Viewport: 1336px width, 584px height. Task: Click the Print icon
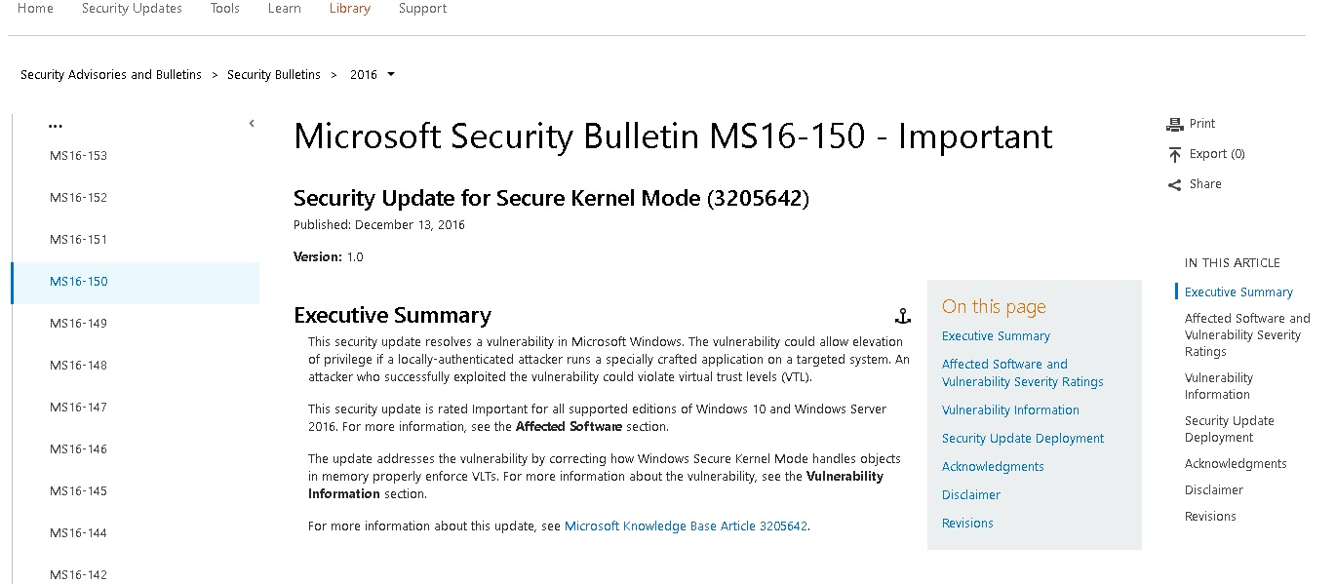click(1174, 124)
